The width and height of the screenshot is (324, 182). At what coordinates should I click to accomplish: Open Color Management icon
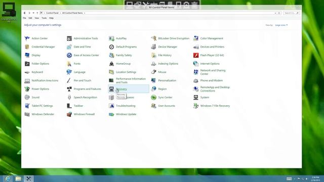tap(196, 38)
